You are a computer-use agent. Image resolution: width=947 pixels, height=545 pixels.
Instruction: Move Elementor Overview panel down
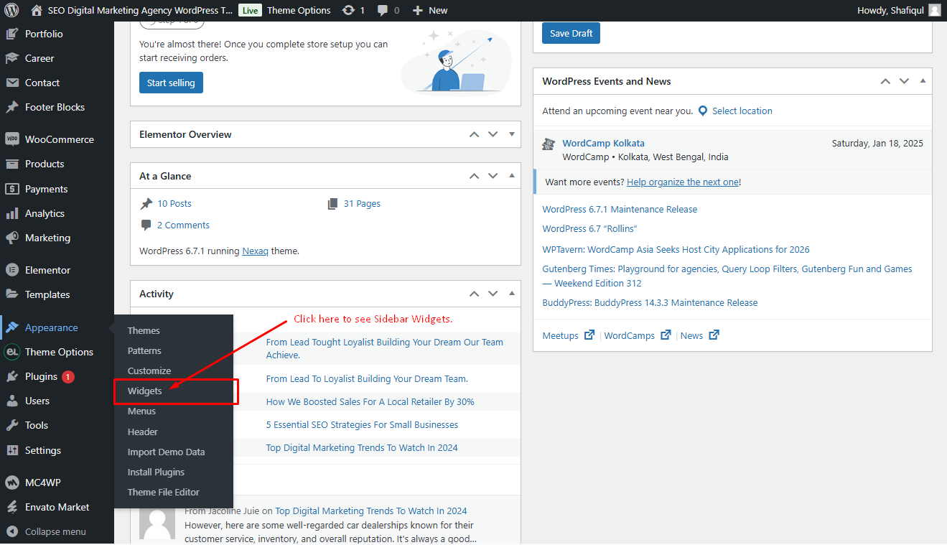(x=493, y=134)
